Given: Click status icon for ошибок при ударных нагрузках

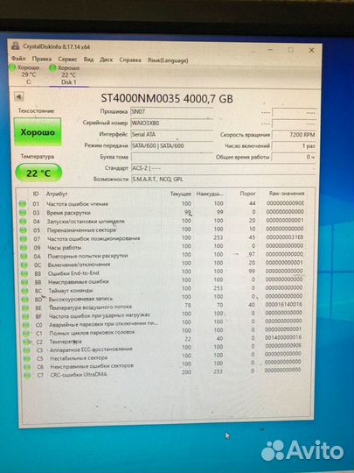Looking at the screenshot, I should (26, 317).
